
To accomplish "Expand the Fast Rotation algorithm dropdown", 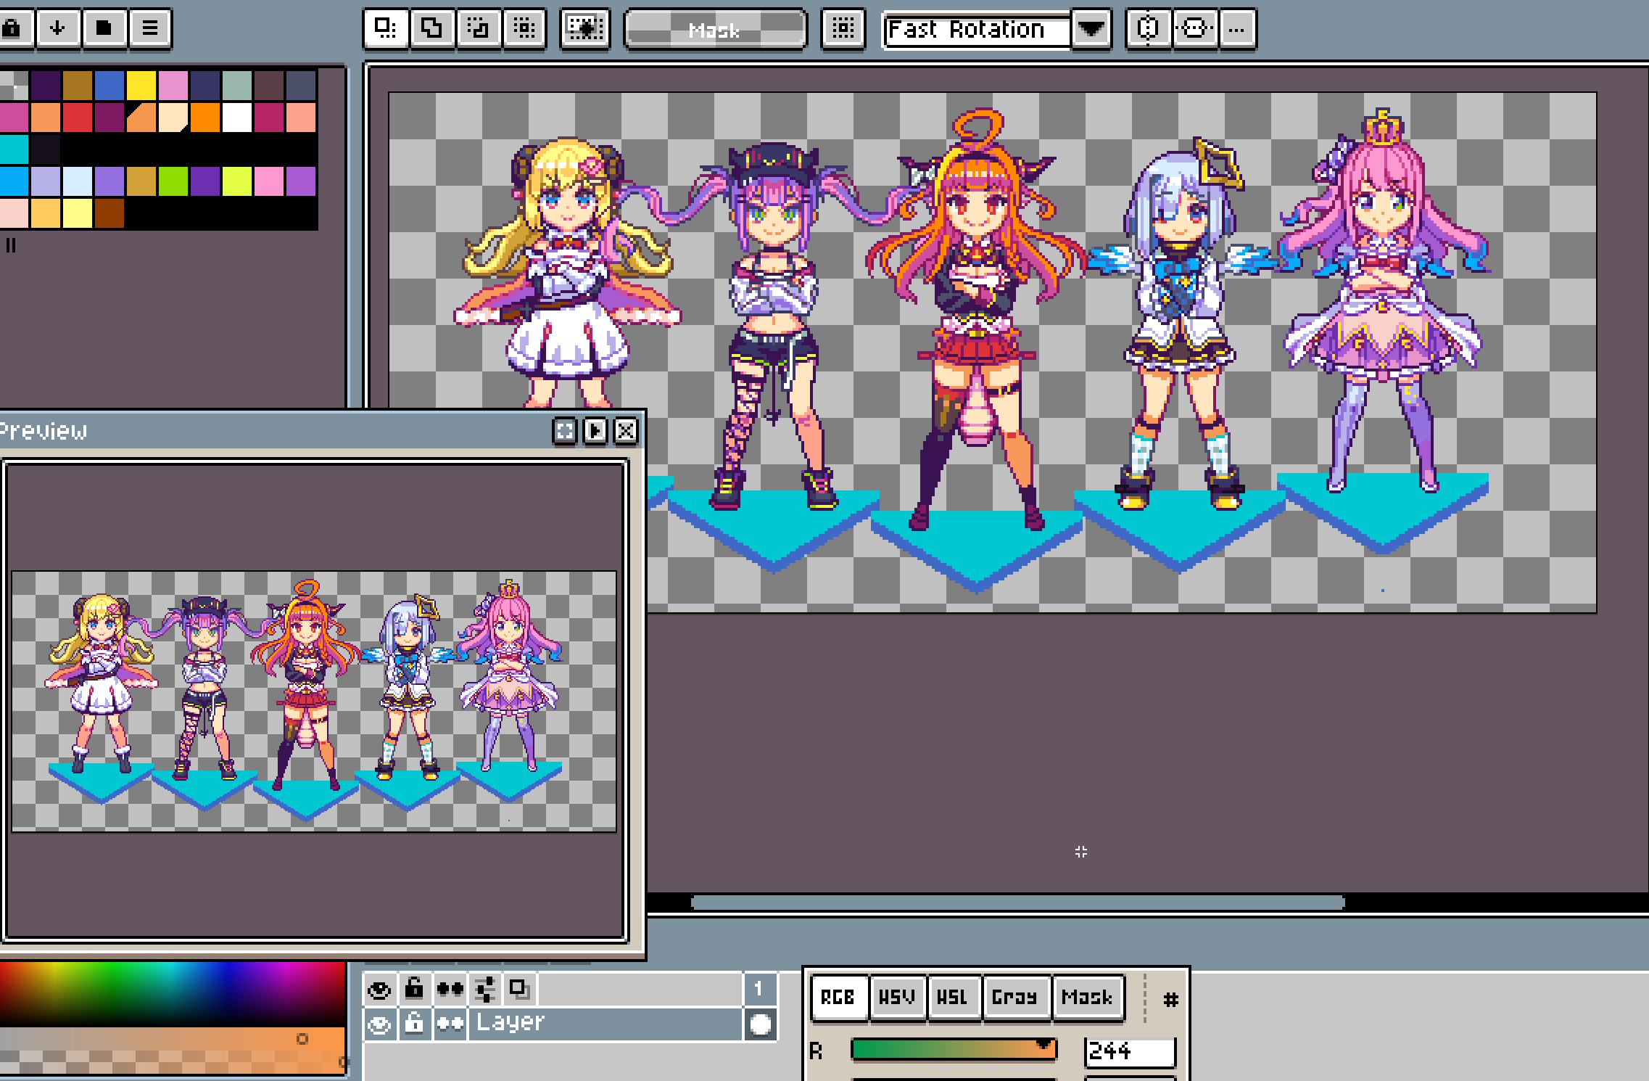I will 1091,29.
